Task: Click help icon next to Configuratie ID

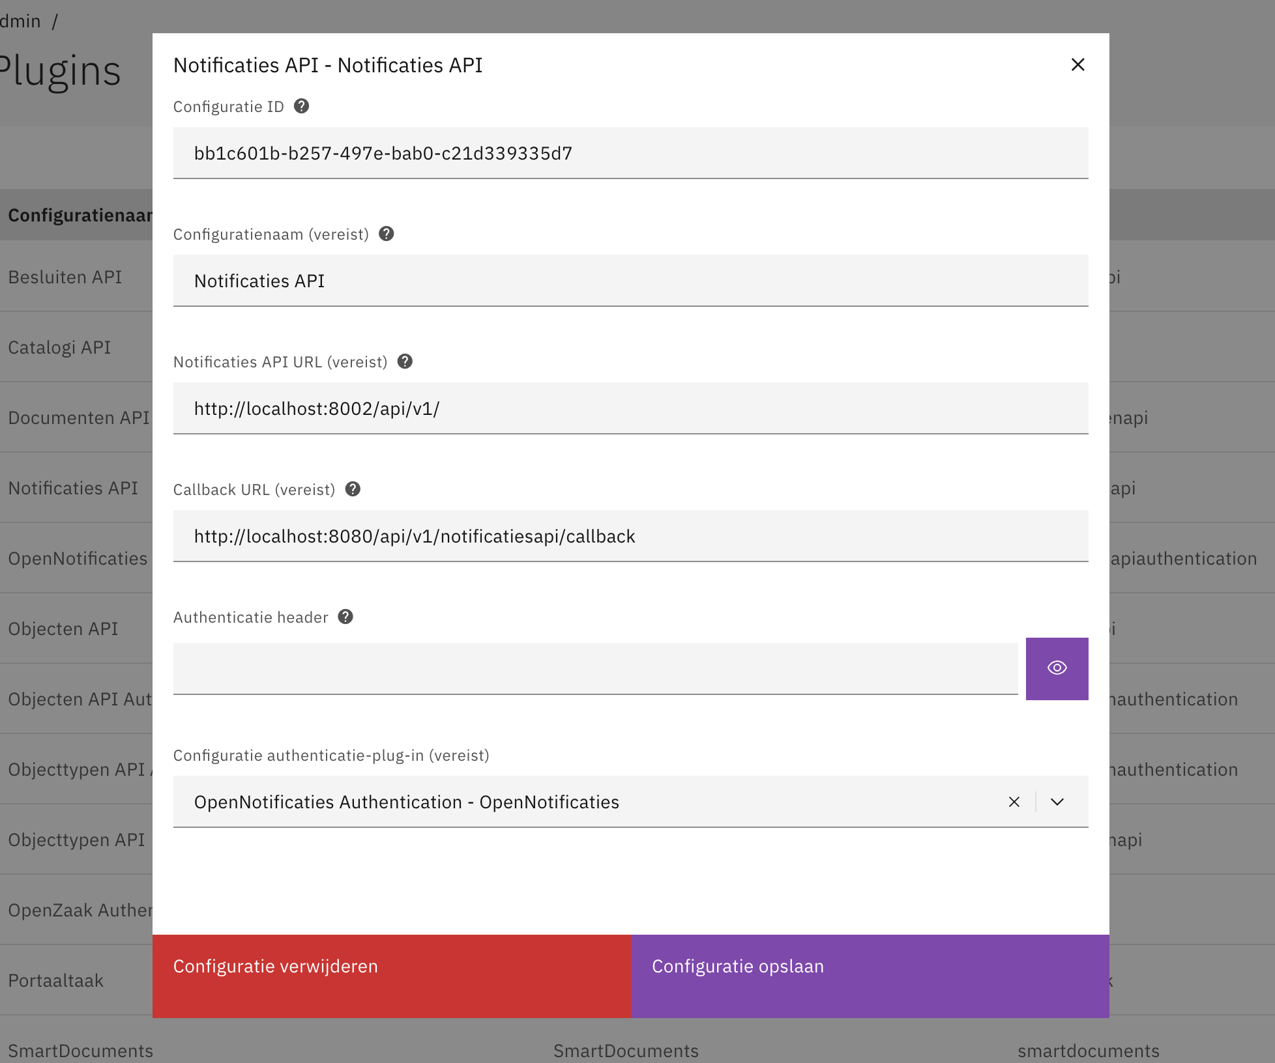Action: click(301, 106)
